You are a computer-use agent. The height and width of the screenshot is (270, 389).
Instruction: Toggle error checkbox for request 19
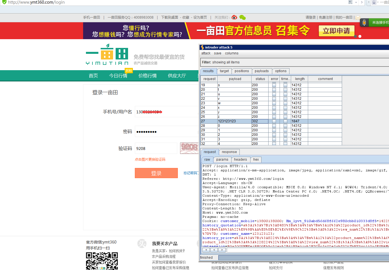274,85
